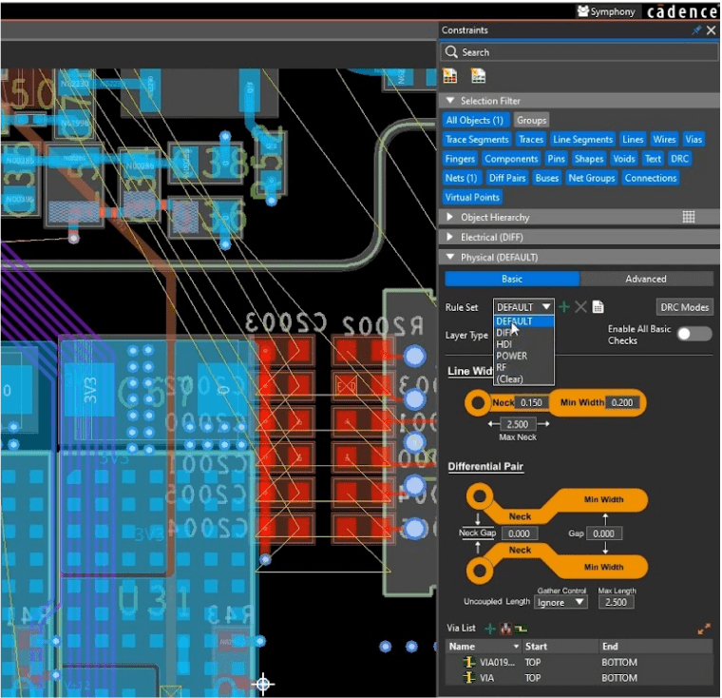Viewport: 722px width, 698px height.
Task: Switch to the Advanced tab
Action: click(646, 279)
